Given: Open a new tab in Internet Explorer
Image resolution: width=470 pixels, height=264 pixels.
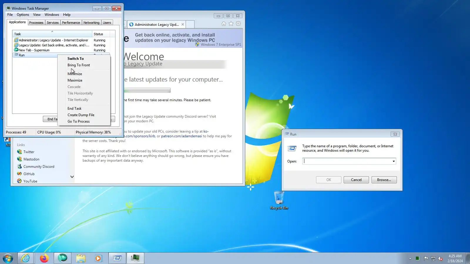Looking at the screenshot, I should pyautogui.click(x=190, y=24).
